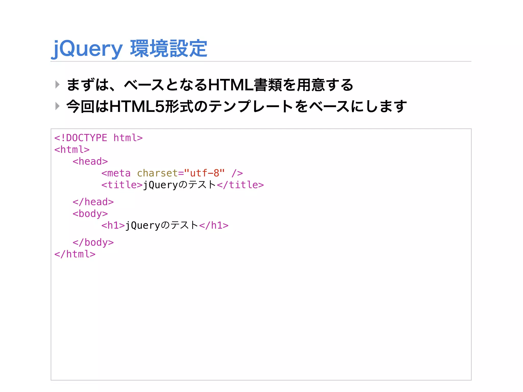523x392 pixels.
Task: Click the 'charset=' attribute in the meta tag
Action: click(160, 173)
